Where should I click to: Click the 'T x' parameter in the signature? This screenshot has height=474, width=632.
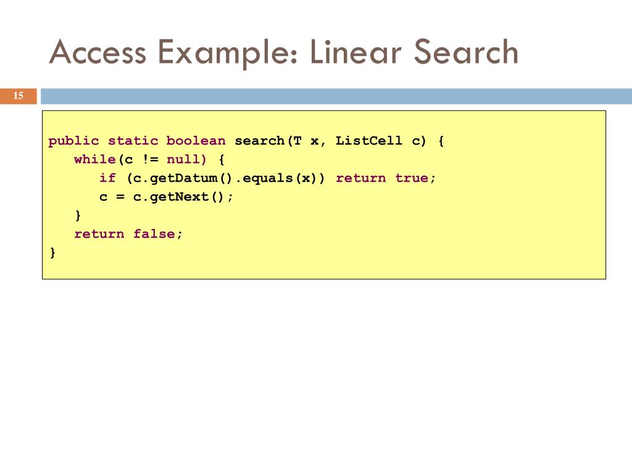[x=306, y=141]
